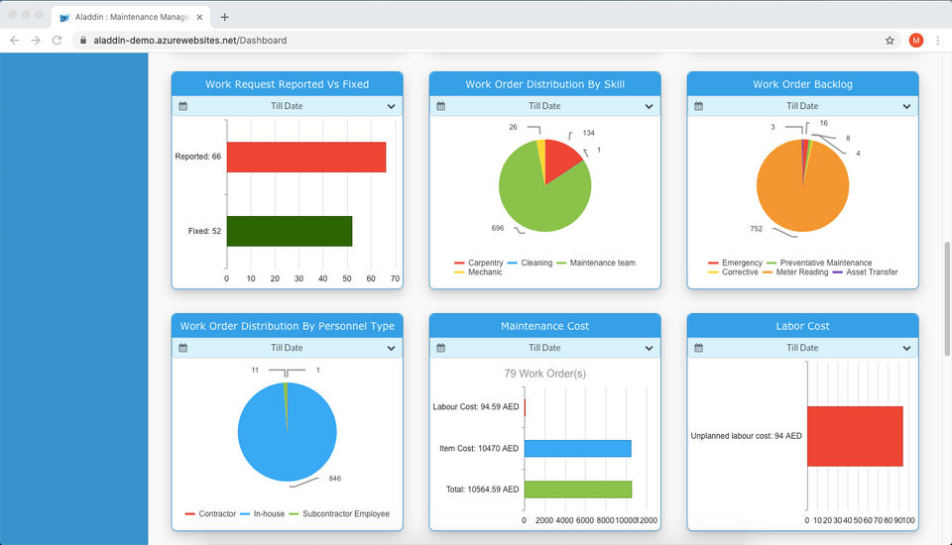Reload the page using the browser refresh icon
952x545 pixels.
click(x=58, y=40)
